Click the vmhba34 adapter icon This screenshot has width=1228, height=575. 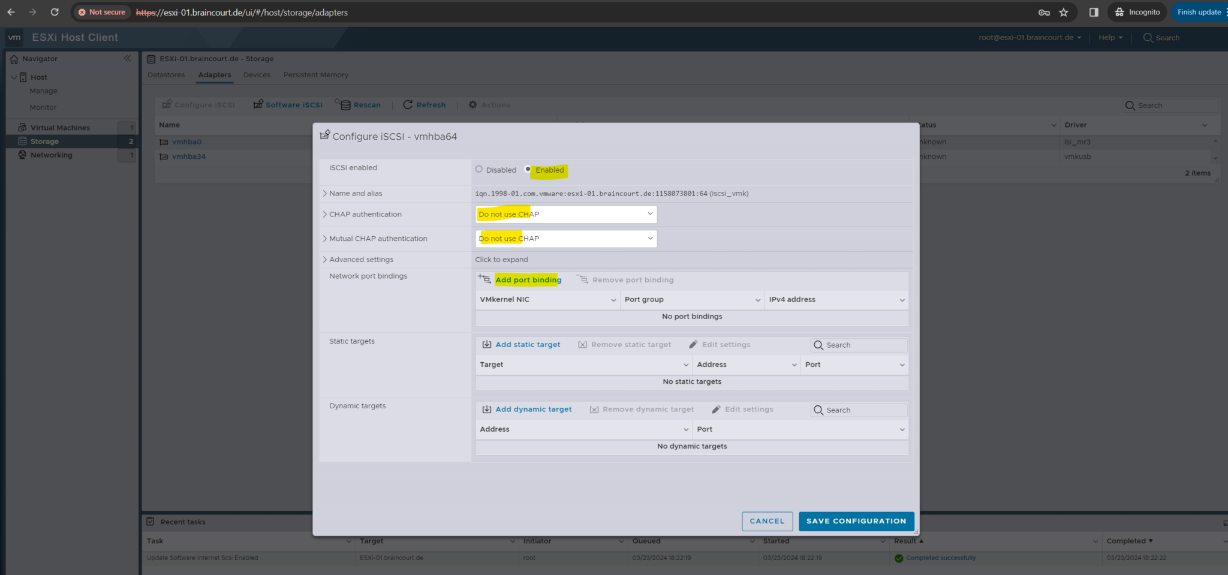coord(164,156)
